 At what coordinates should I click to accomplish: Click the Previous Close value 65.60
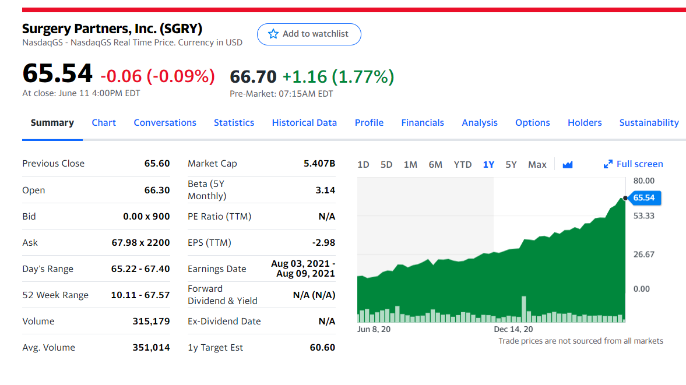click(157, 164)
